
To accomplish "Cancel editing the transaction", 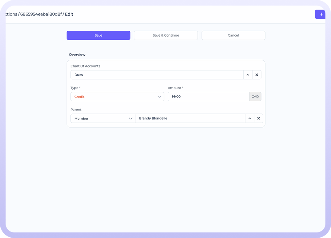I will point(233,36).
